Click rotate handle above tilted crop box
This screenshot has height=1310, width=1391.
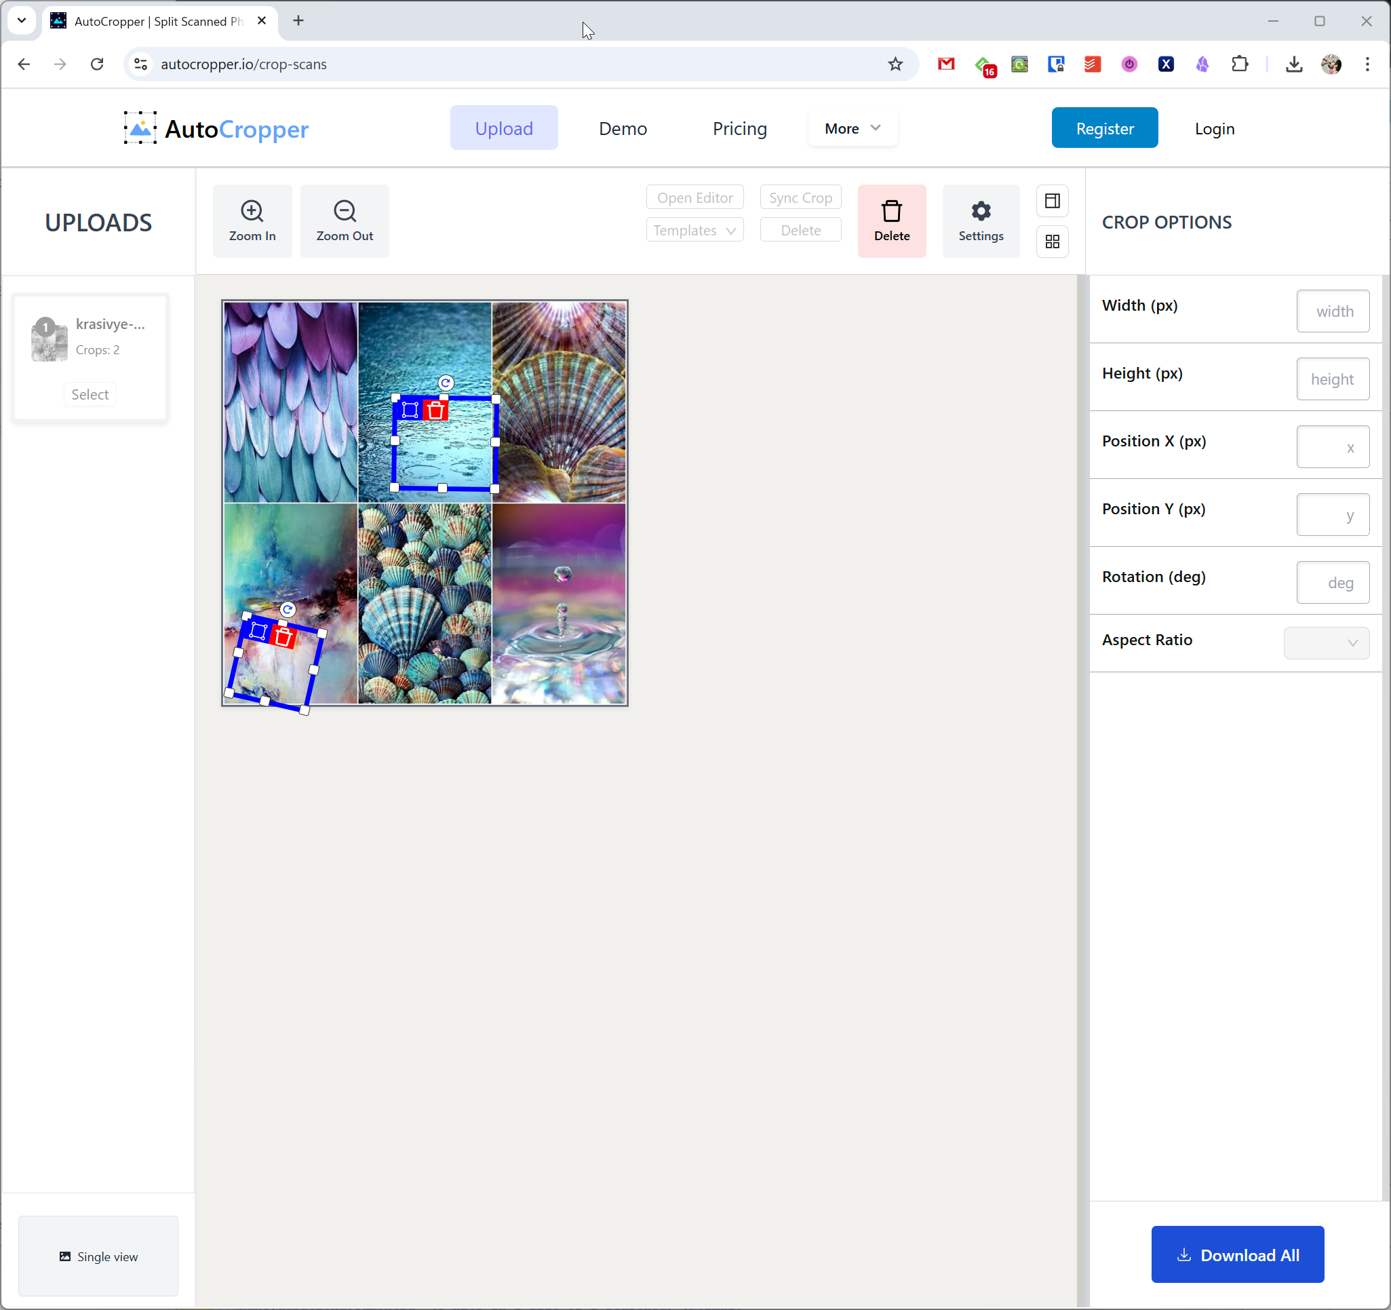288,609
